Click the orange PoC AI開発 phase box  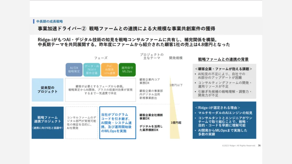pos(109,70)
